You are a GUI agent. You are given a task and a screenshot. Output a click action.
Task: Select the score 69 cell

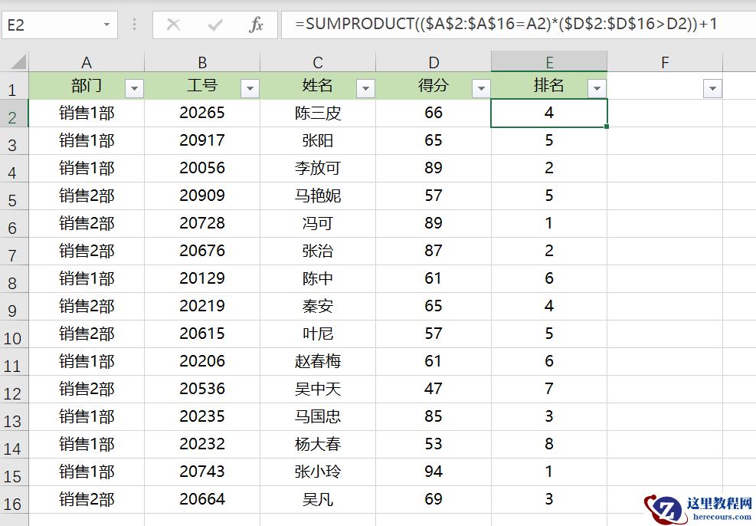(x=434, y=499)
